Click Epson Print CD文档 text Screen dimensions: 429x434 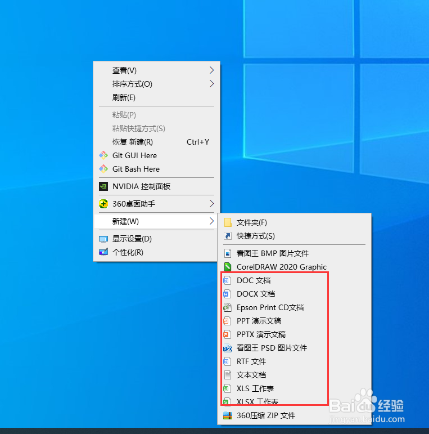pyautogui.click(x=270, y=307)
